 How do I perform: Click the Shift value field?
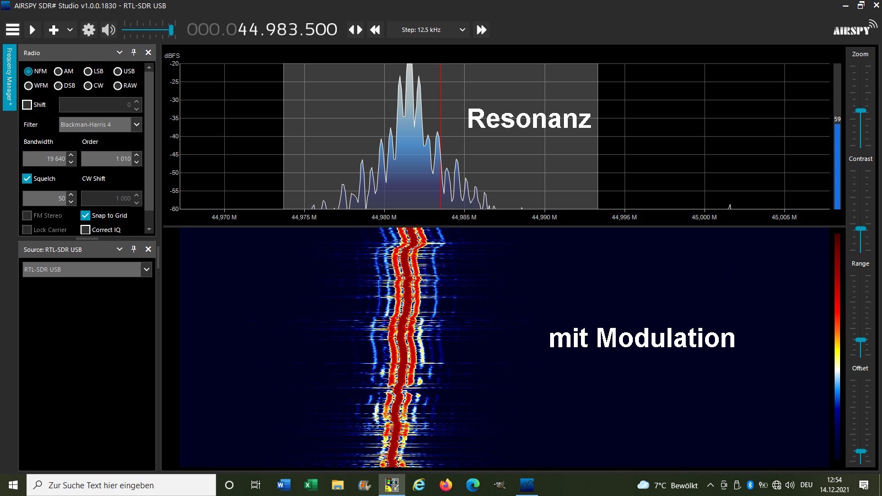95,105
